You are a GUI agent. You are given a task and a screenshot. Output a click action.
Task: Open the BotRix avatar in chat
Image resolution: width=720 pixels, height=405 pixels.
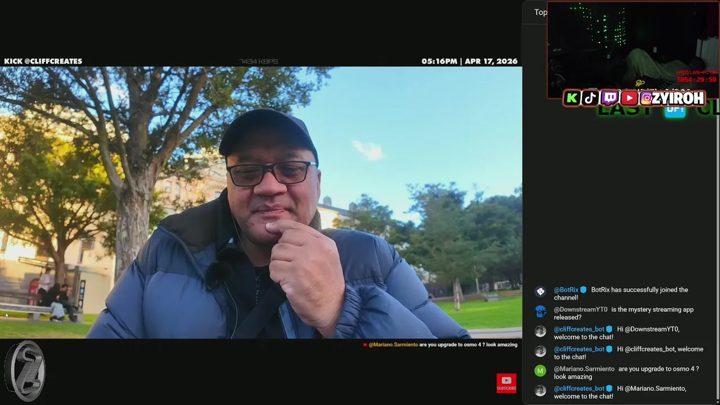541,291
